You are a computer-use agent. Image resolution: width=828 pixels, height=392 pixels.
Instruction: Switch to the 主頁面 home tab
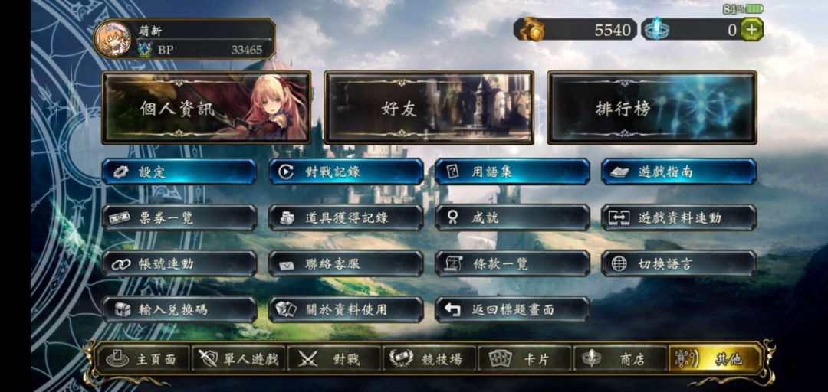(x=143, y=359)
